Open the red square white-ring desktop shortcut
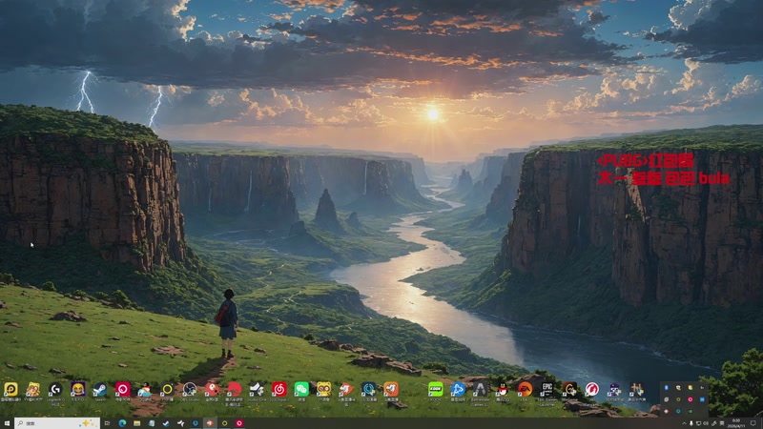 (123, 389)
